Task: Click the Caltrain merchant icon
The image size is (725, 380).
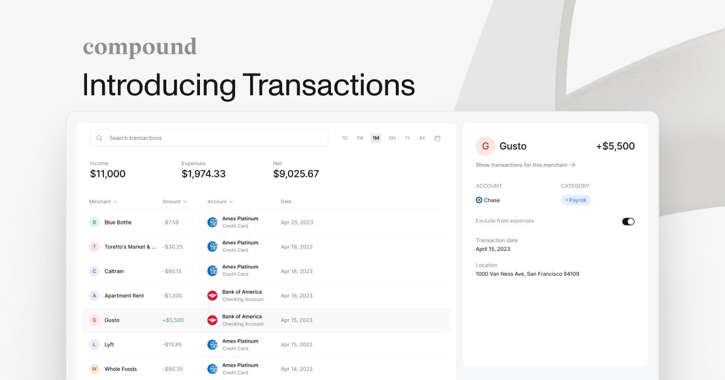Action: (x=94, y=271)
